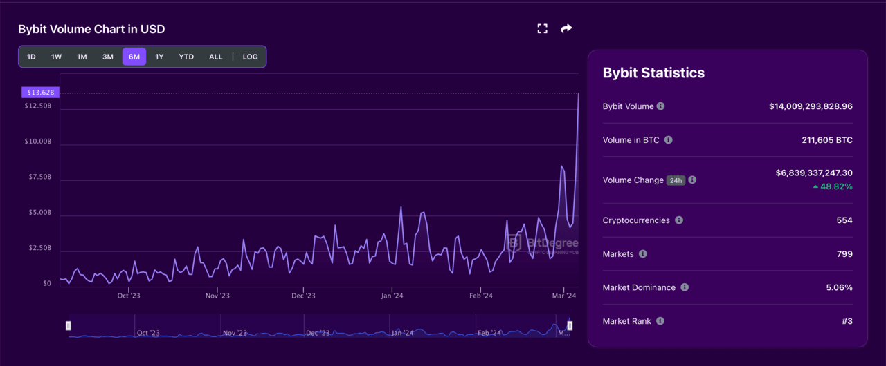
Task: Click info icon next to Markets
Action: coord(642,254)
